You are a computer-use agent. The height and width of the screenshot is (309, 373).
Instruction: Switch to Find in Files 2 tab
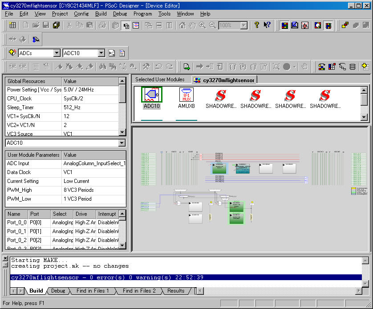pos(139,291)
